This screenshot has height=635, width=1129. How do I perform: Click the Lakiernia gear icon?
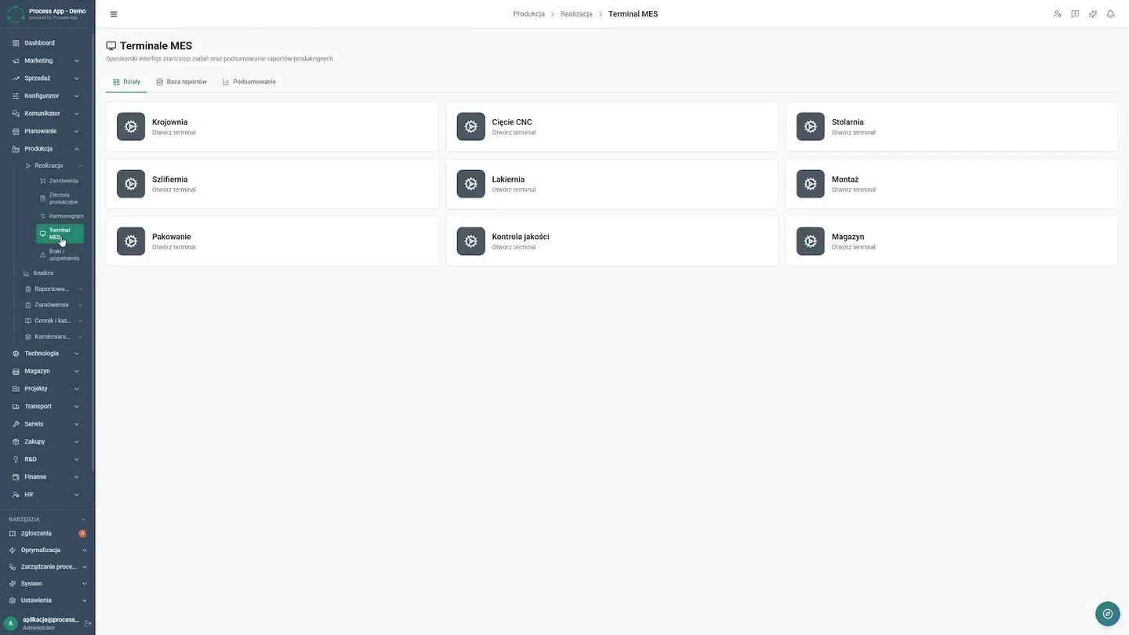pos(470,183)
